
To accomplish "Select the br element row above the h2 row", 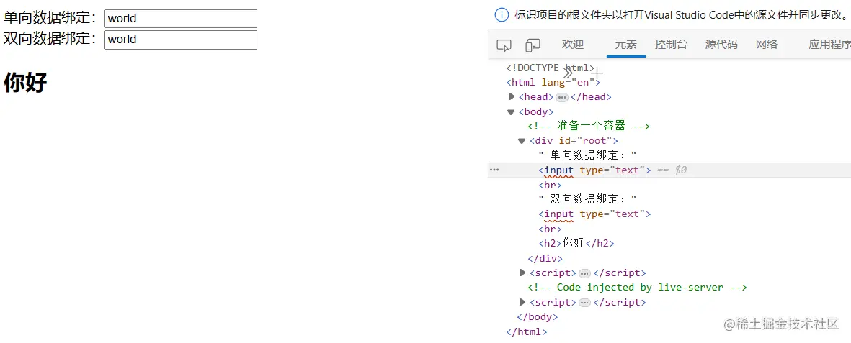I will click(551, 229).
